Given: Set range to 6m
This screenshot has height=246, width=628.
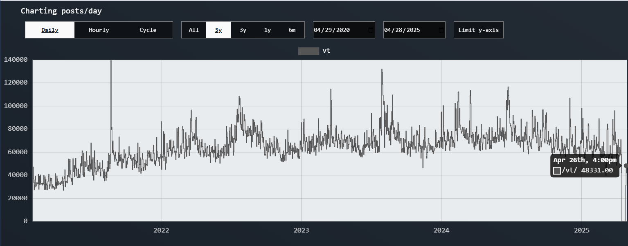Looking at the screenshot, I should [292, 30].
